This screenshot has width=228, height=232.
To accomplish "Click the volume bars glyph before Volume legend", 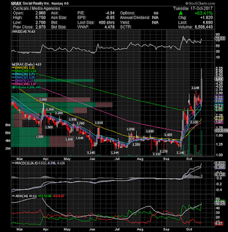I will point(13,87).
